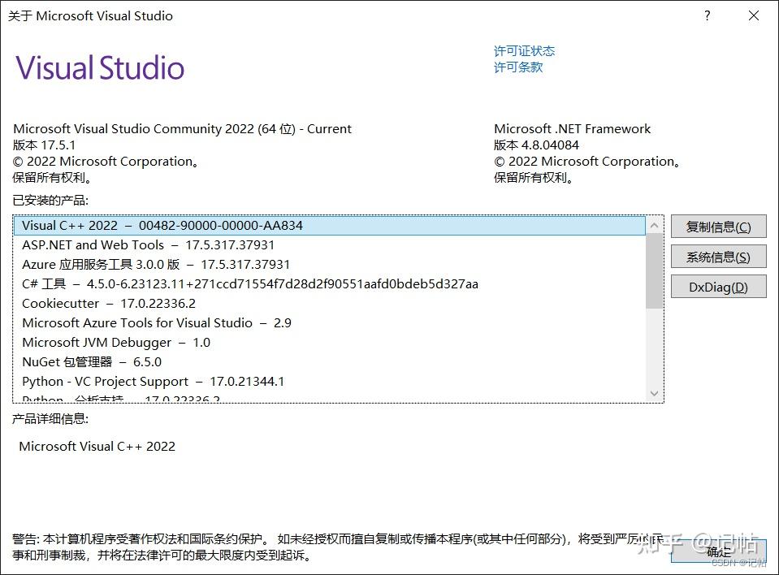The width and height of the screenshot is (779, 575).
Task: Confirm the dialog with 确定 button
Action: [x=718, y=551]
